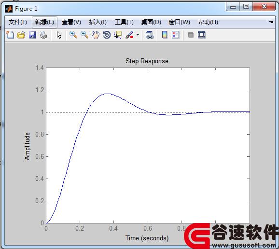Image resolution: width=279 pixels, height=249 pixels.
Task: Click the New Figure icon
Action: click(x=10, y=35)
